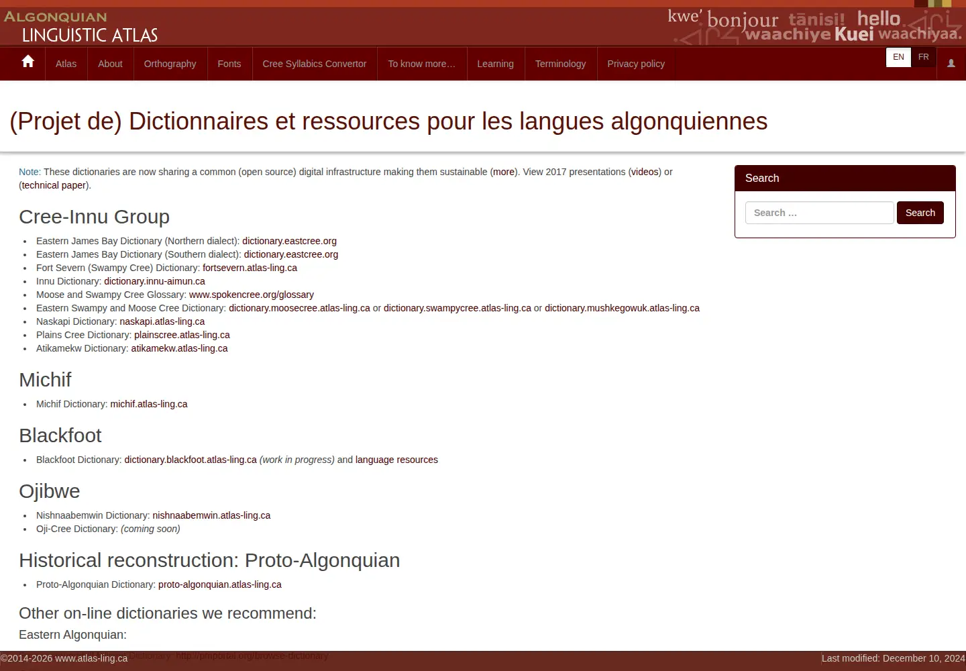The height and width of the screenshot is (671, 966).
Task: Open Southern dialect dictionary.eastcree.org link
Action: 291,254
